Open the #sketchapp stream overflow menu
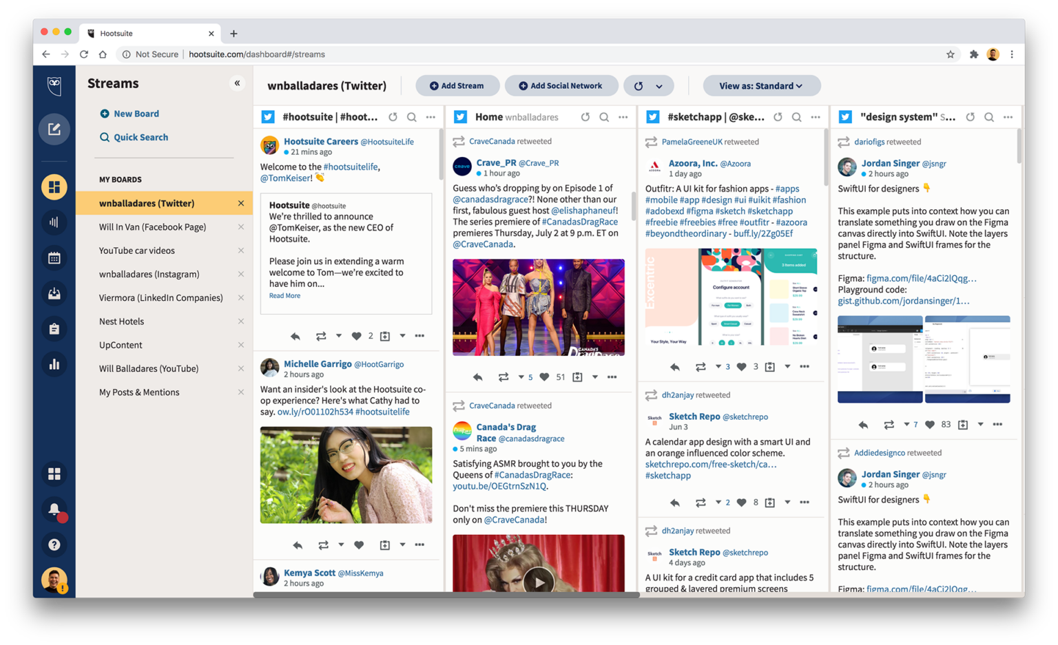This screenshot has height=645, width=1058. click(x=816, y=117)
